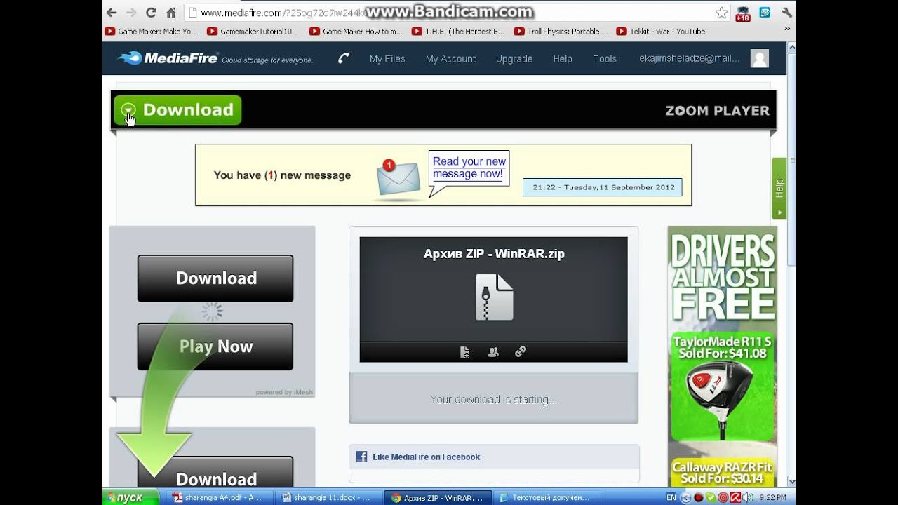Expand the bookmarks overflow chevron
Screen dimensions: 898x505
pos(786,30)
